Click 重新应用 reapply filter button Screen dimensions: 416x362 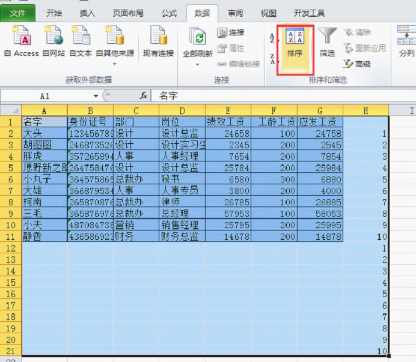click(364, 48)
